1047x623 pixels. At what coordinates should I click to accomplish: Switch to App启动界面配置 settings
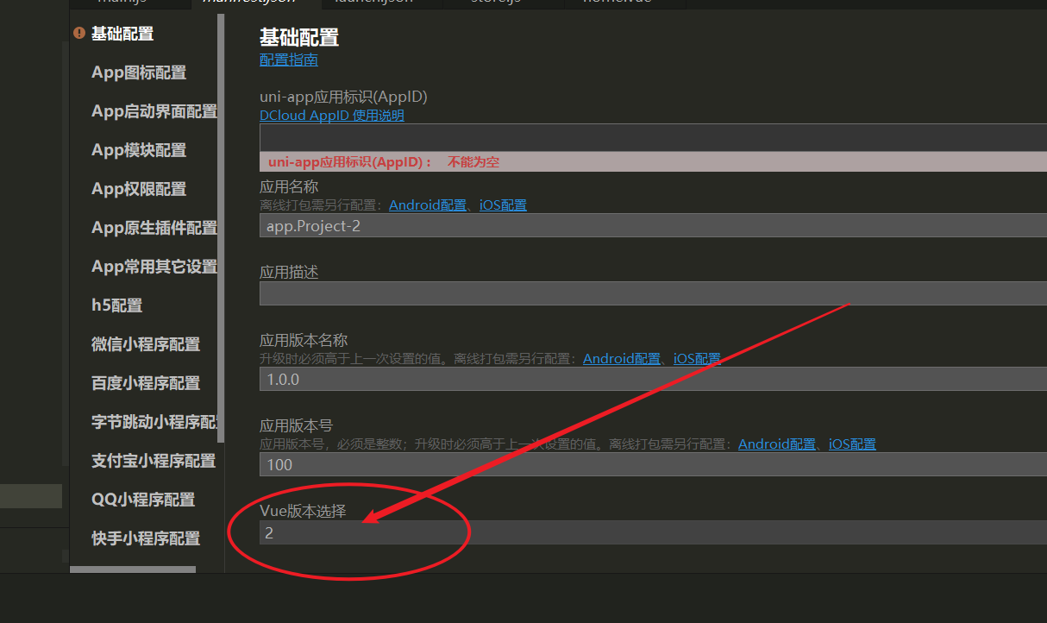154,111
